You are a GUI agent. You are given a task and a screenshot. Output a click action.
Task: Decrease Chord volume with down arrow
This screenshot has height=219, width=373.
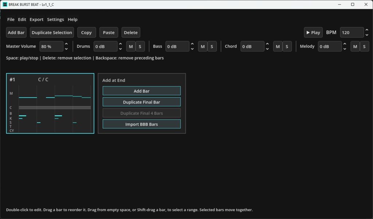267,49
